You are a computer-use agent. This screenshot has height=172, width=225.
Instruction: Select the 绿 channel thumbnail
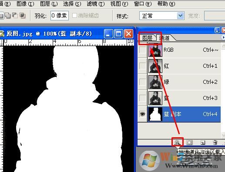click(x=155, y=82)
